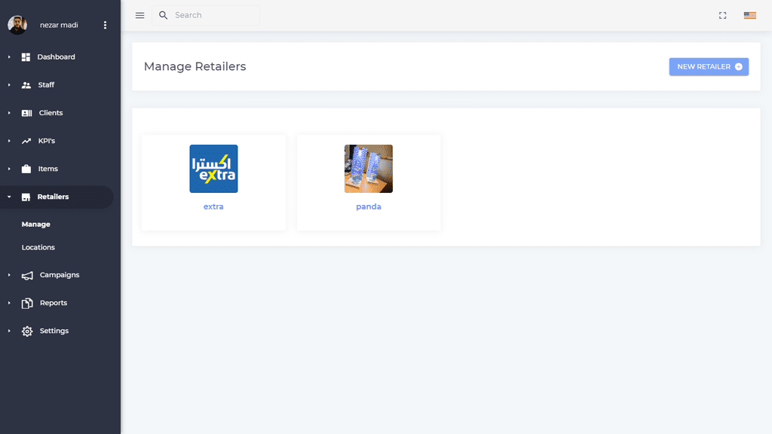
Task: Create a retailer with NEW RETAILER button
Action: point(709,66)
